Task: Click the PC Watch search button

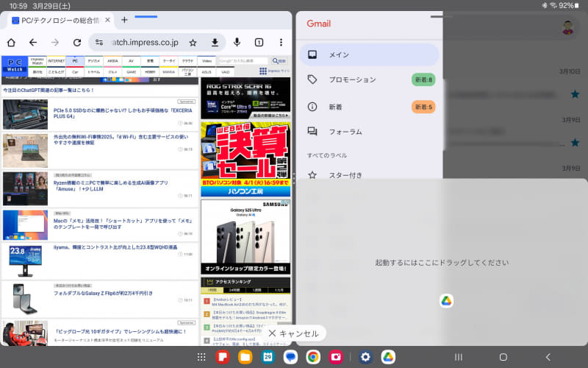Action: 279,61
